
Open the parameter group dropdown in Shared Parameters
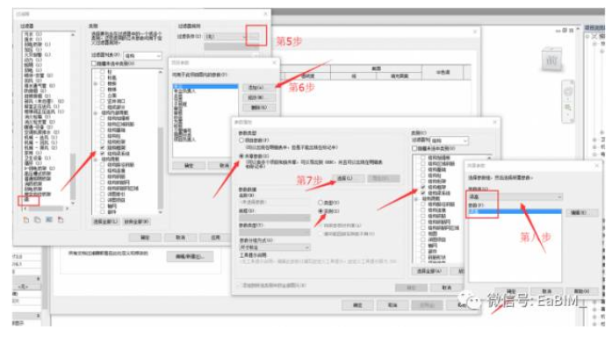(515, 196)
